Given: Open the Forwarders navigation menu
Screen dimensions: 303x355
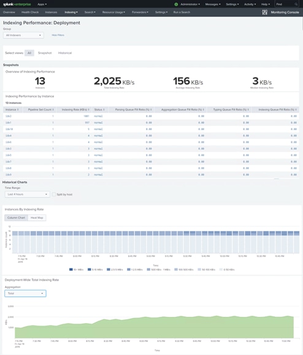Looking at the screenshot, I should pos(140,12).
